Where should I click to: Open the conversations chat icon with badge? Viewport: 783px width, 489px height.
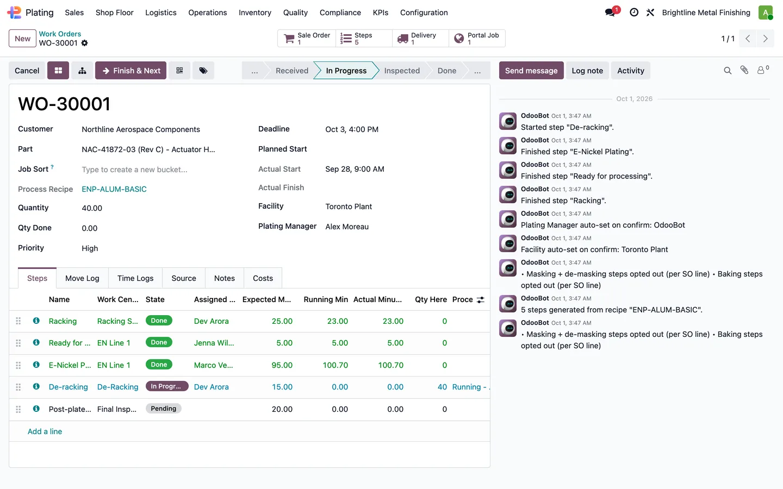pos(611,12)
